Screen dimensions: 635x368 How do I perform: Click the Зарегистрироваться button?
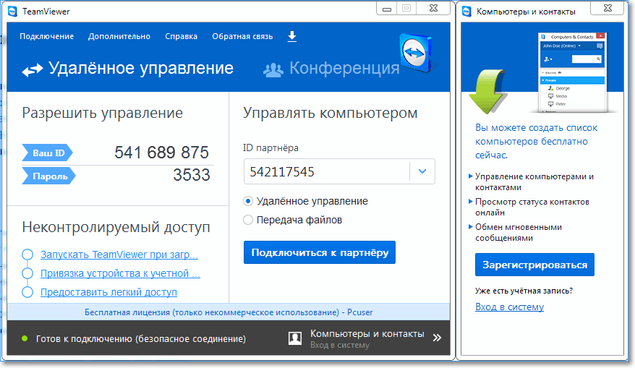tap(534, 265)
